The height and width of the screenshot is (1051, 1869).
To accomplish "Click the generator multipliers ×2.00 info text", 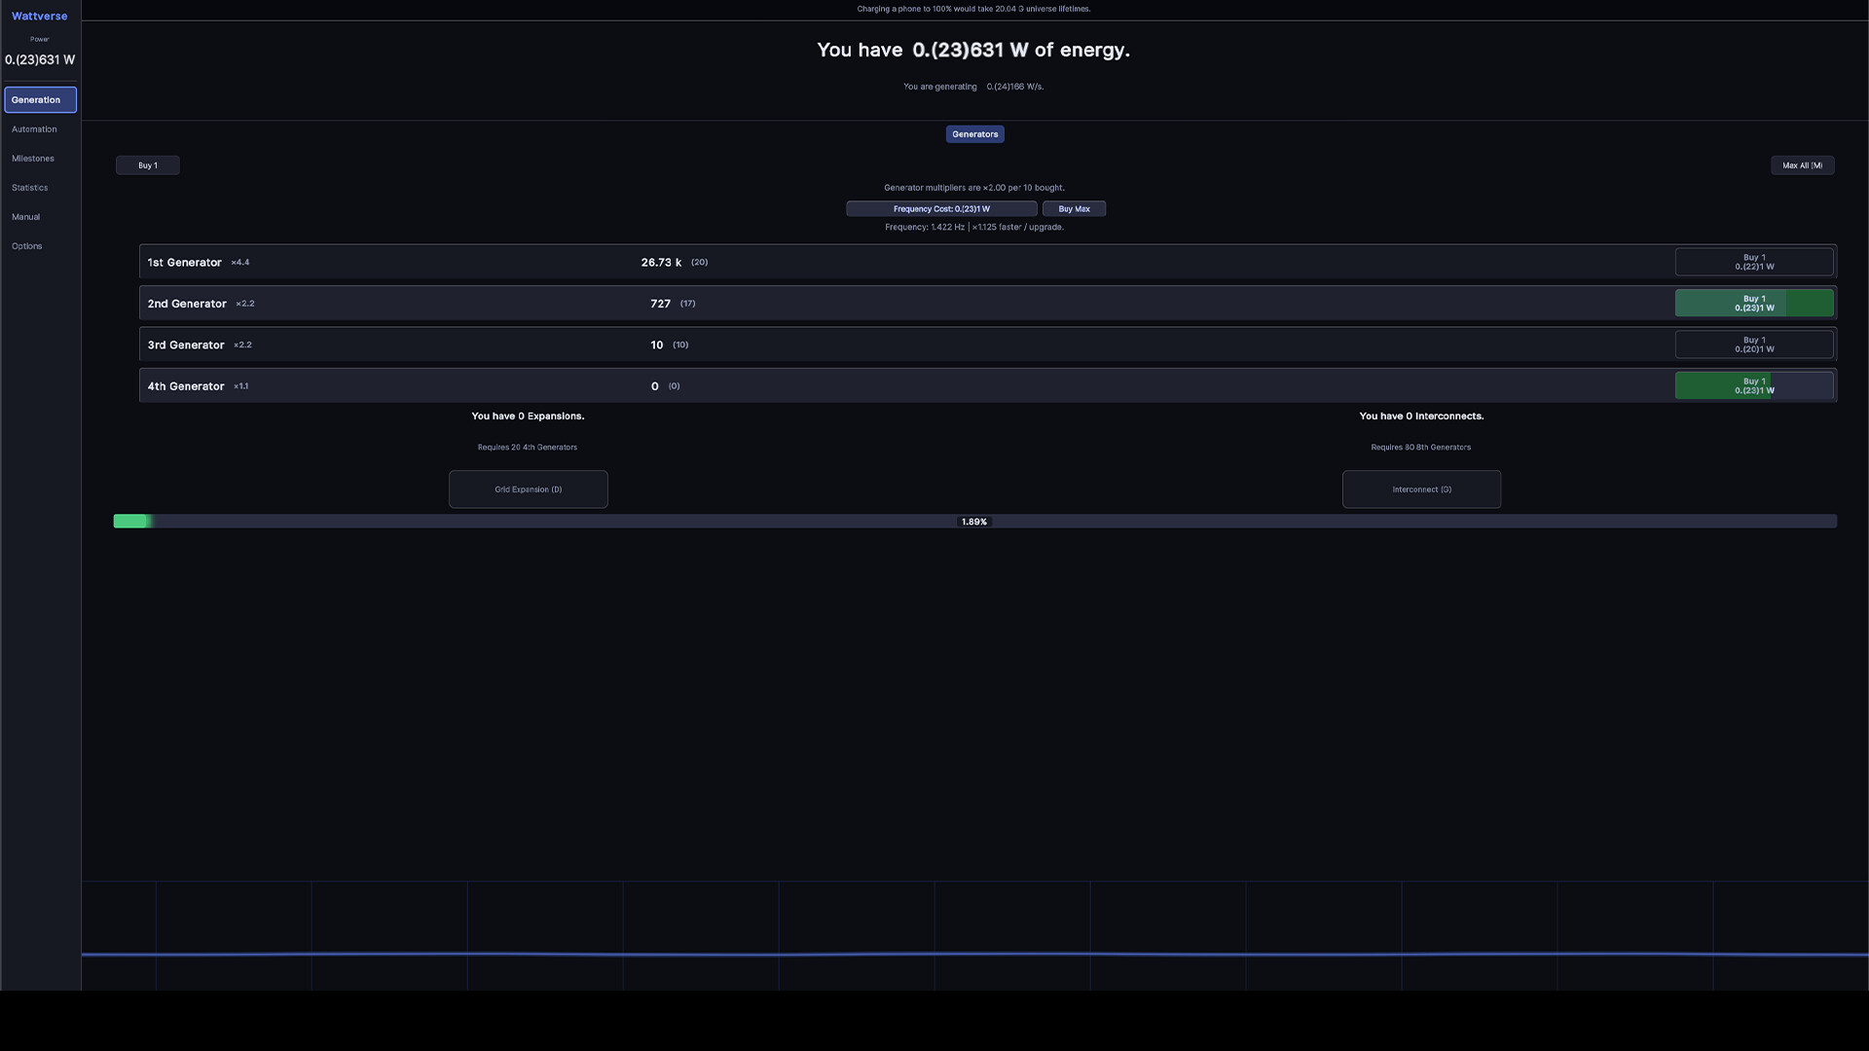I will click(973, 188).
